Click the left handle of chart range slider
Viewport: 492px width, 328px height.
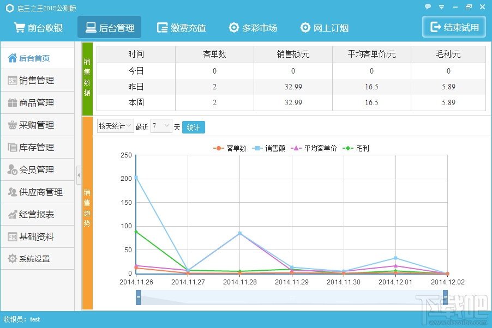pos(138,297)
